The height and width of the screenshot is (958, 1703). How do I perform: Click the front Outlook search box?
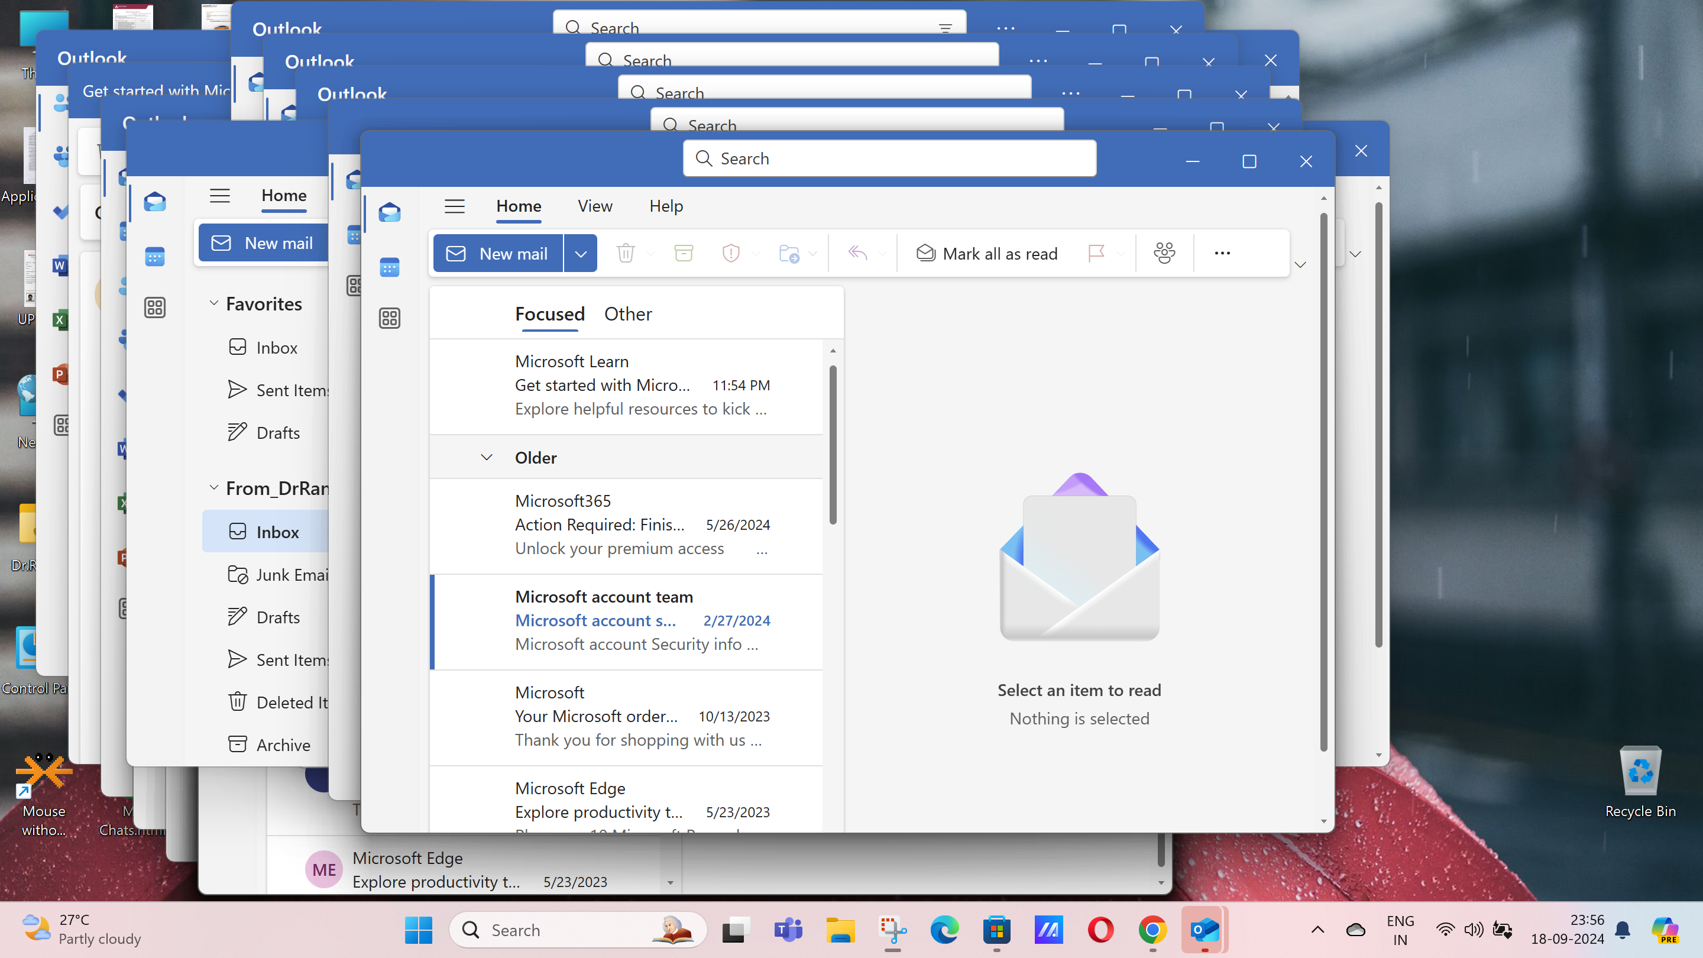point(889,158)
